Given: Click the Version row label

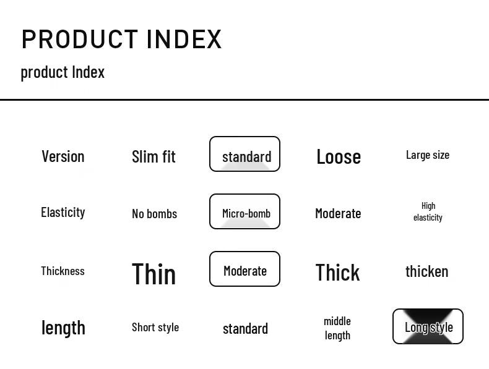Looking at the screenshot, I should [63, 156].
